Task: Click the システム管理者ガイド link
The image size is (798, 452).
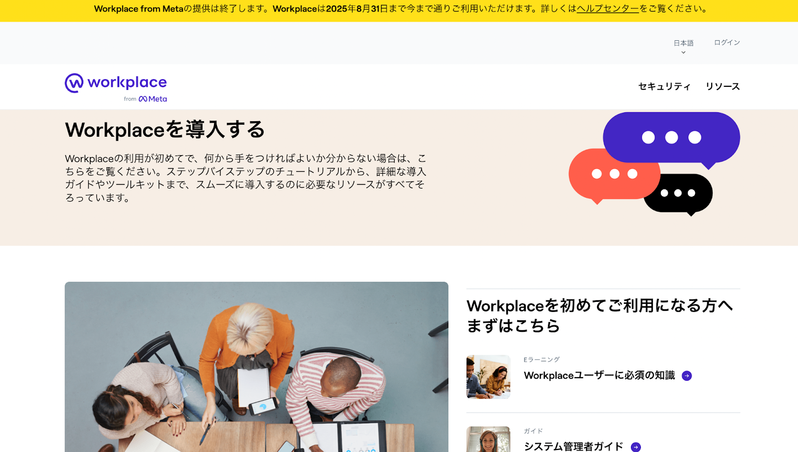Action: [x=574, y=446]
